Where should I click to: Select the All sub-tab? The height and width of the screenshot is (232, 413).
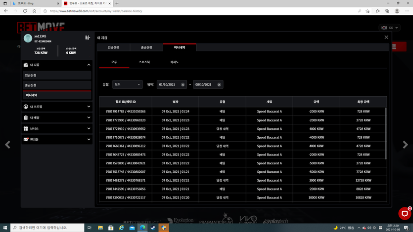(x=114, y=62)
